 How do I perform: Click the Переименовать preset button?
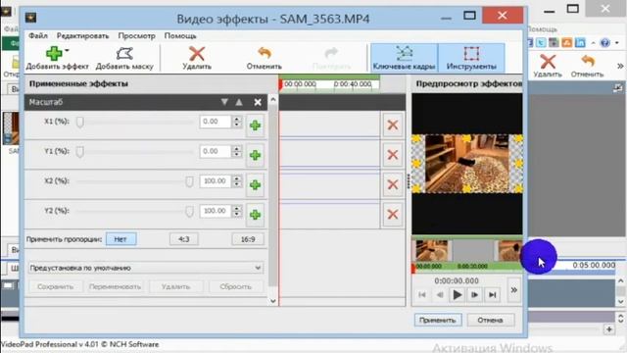[116, 286]
